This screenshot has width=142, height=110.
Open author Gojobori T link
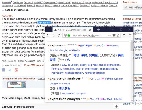click(85, 6)
